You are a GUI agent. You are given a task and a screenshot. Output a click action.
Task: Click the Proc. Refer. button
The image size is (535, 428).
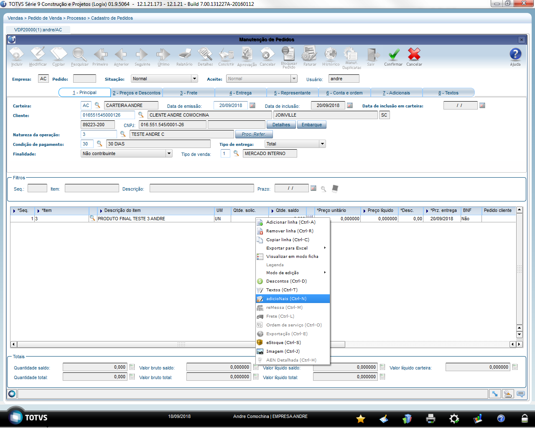[x=254, y=134]
